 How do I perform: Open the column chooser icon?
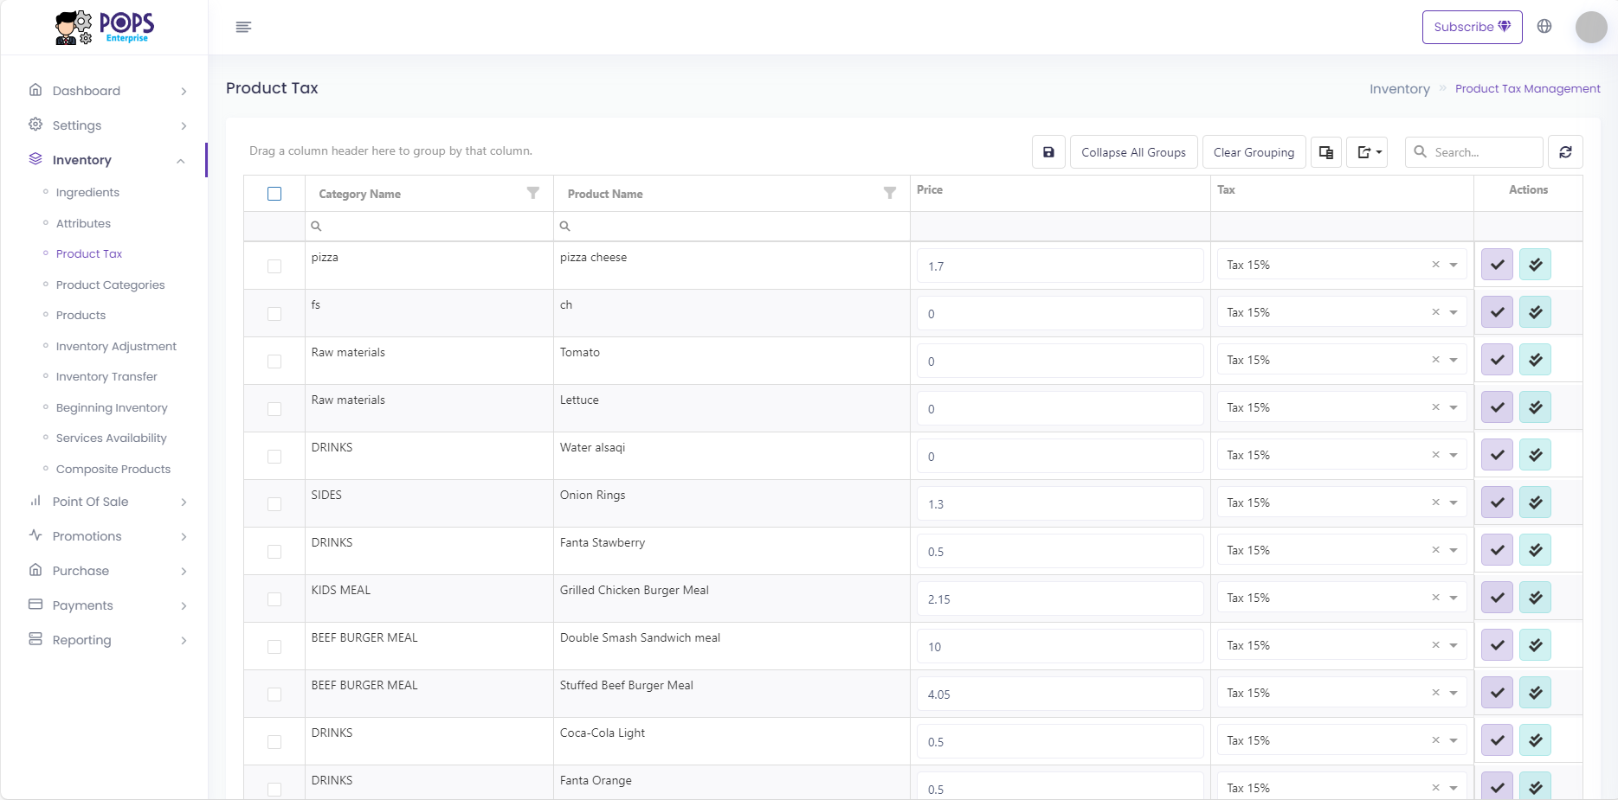(1325, 152)
